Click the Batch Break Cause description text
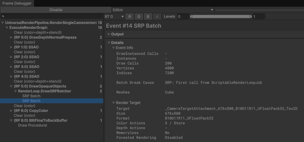 pyautogui.click(x=214, y=82)
